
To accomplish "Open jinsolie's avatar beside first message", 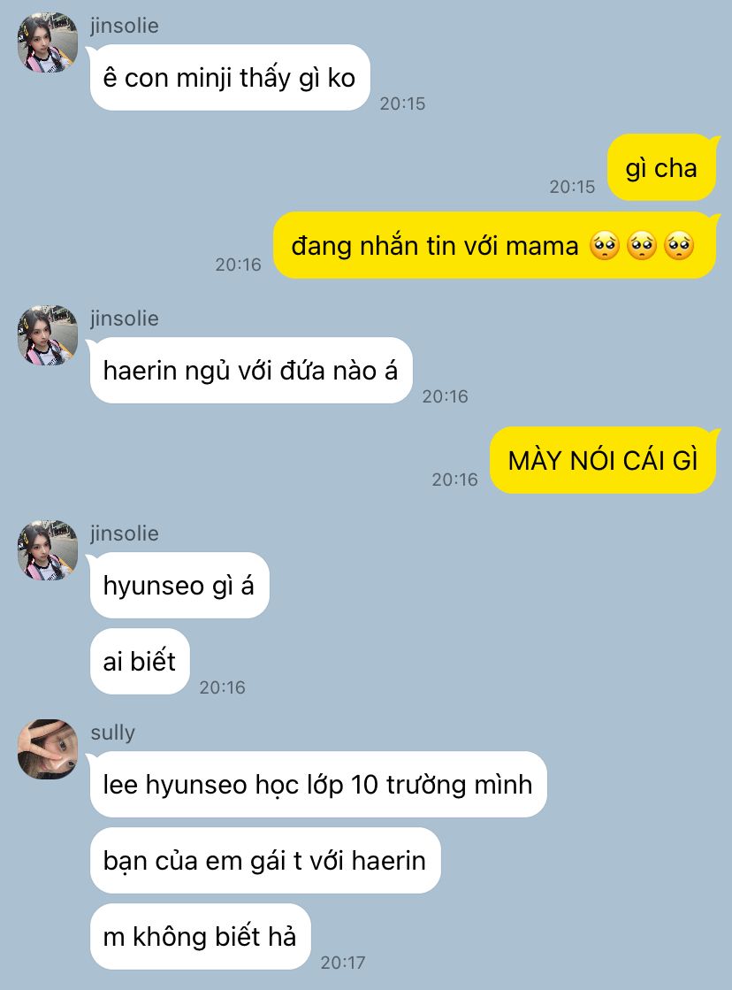I will 48,42.
